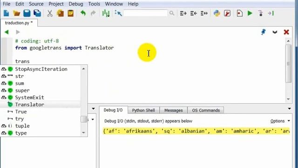Close the editor with the red X
298x168 pixels.
(x=286, y=32)
